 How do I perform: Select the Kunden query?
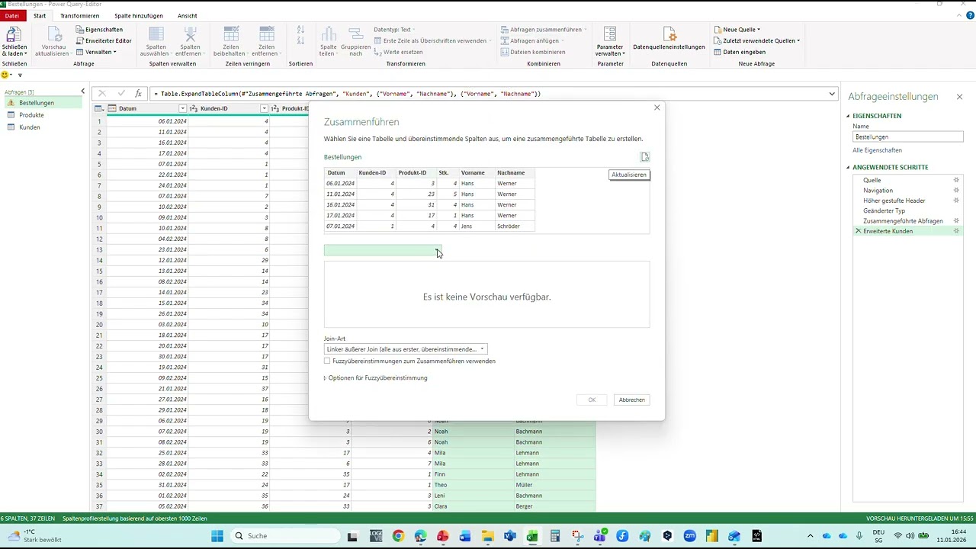(30, 127)
